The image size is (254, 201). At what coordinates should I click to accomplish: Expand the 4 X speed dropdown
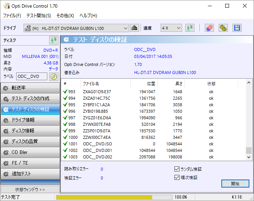179,28
